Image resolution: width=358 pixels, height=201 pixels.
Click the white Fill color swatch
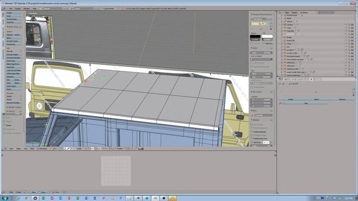[x=267, y=36]
